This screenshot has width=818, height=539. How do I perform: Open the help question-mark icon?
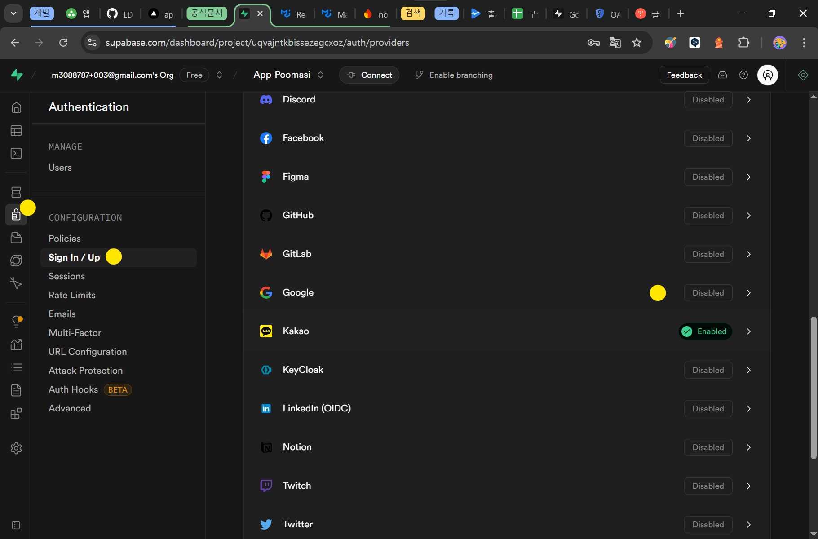click(x=743, y=75)
